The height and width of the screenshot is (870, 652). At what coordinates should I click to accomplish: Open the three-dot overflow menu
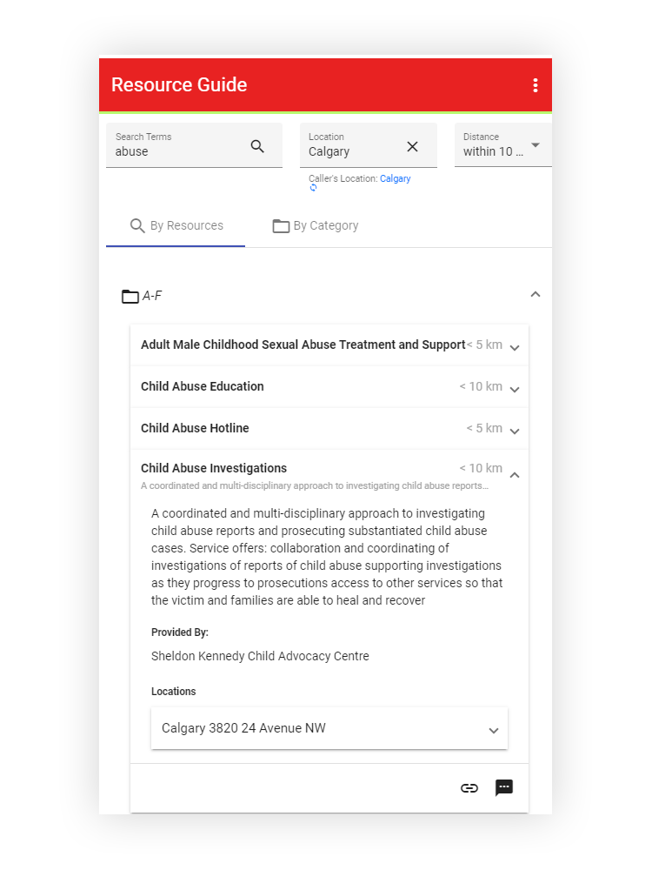click(535, 85)
